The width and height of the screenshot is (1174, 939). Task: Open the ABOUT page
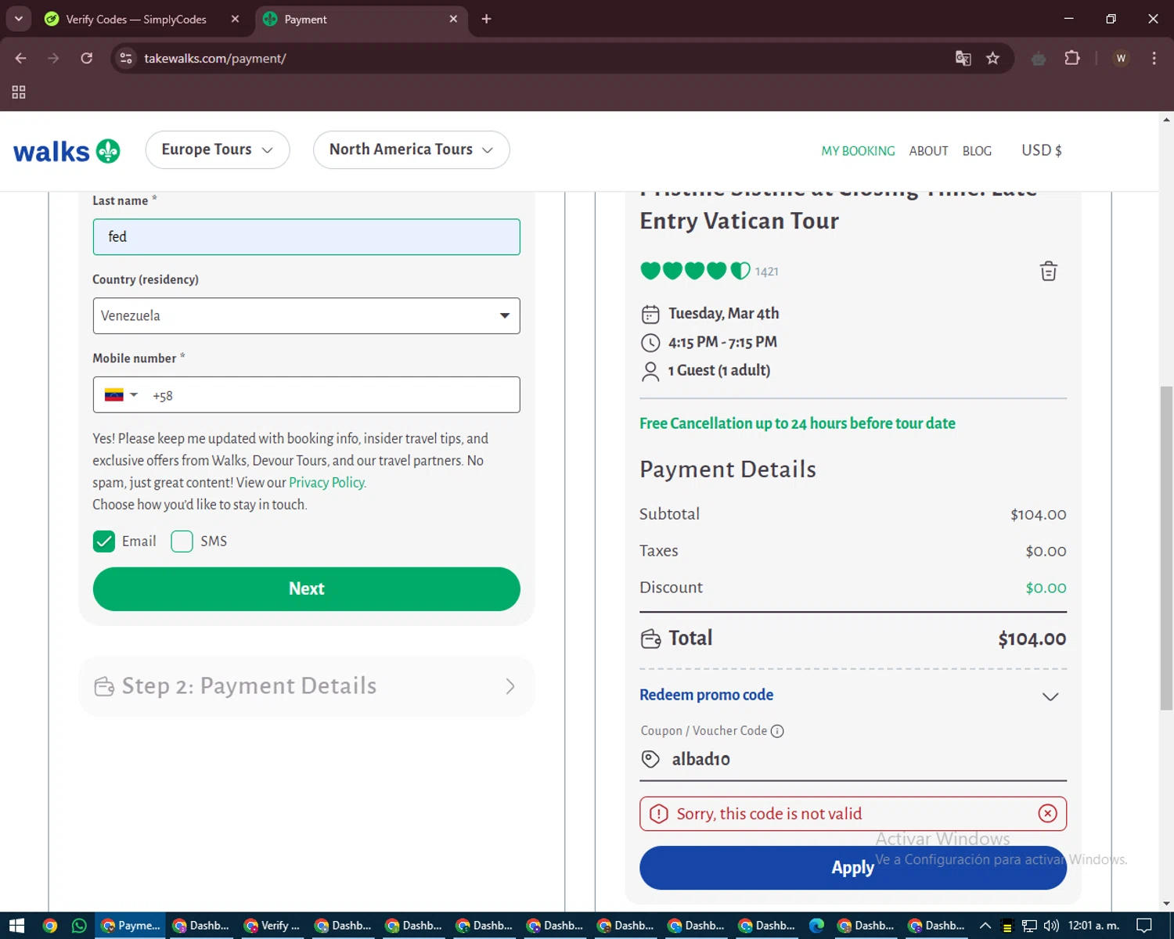click(928, 151)
